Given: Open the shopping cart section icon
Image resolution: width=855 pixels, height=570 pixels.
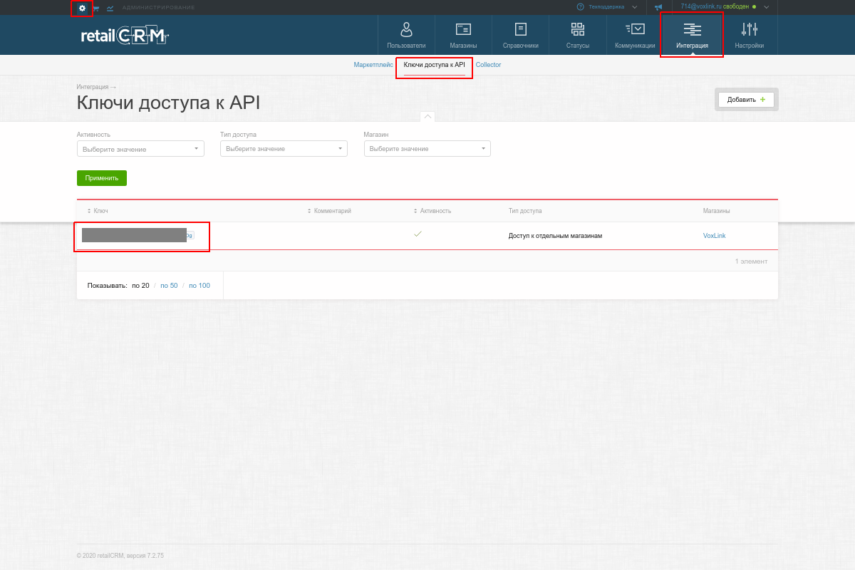Looking at the screenshot, I should pos(96,8).
